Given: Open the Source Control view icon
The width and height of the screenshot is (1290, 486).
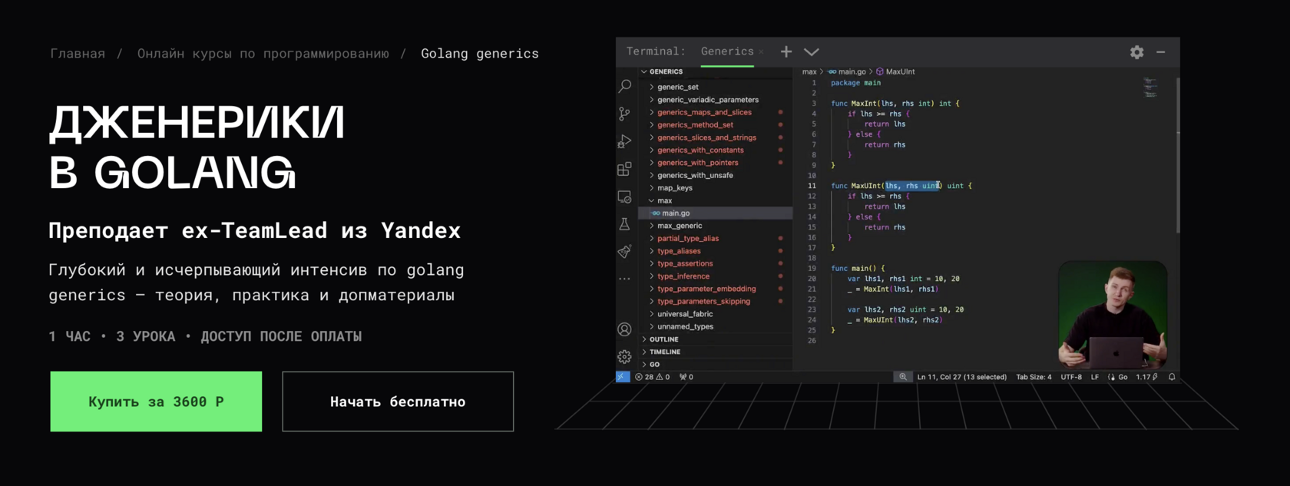Looking at the screenshot, I should (x=625, y=114).
